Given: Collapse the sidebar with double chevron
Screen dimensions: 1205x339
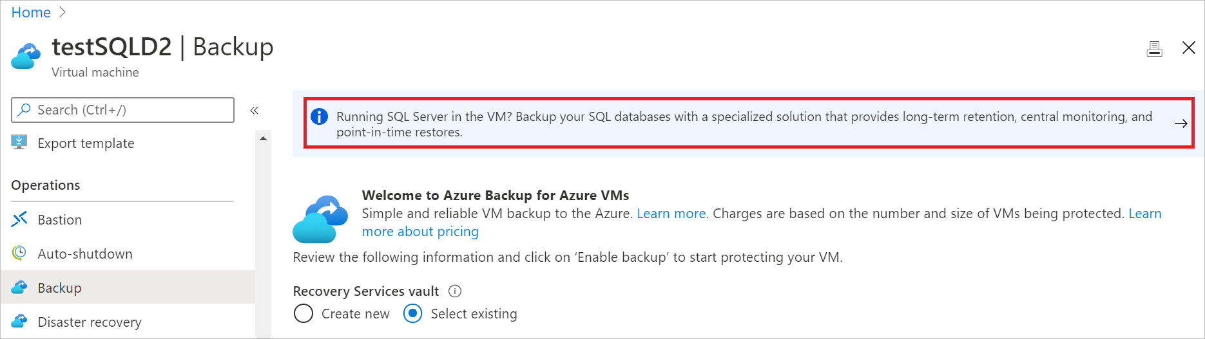Looking at the screenshot, I should 255,111.
